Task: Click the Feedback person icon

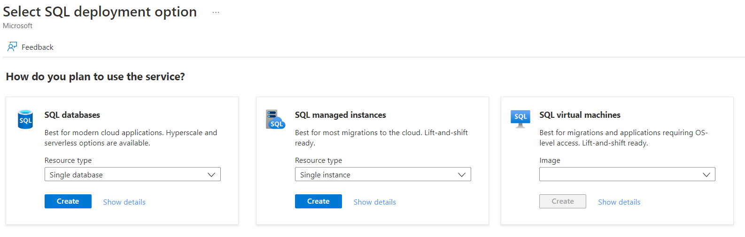Action: pyautogui.click(x=12, y=47)
